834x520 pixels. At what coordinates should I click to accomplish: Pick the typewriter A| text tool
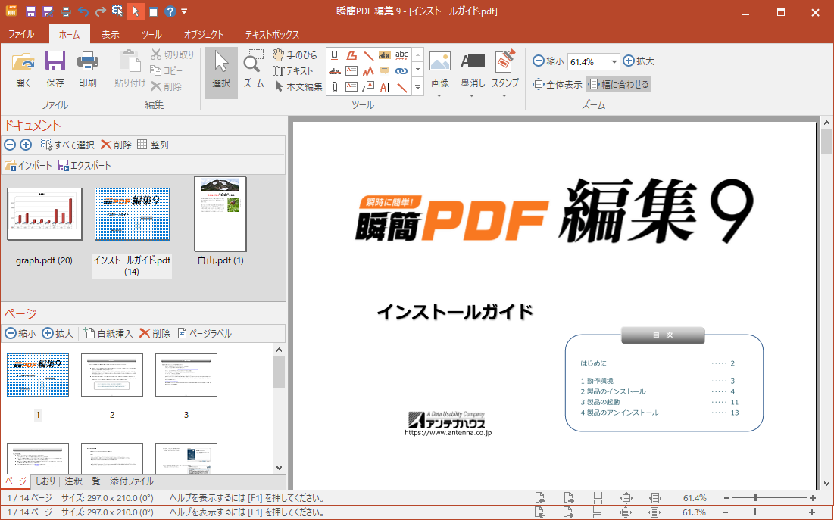coord(385,86)
